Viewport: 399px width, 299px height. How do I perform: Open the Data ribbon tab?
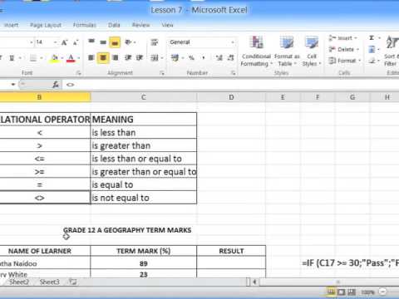114,25
